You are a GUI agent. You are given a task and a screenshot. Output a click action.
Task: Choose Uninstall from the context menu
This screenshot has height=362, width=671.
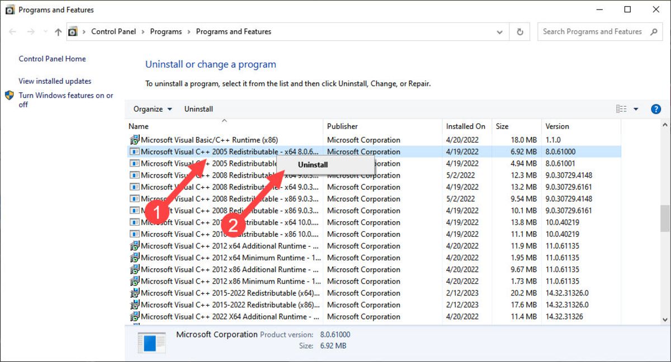click(x=313, y=165)
